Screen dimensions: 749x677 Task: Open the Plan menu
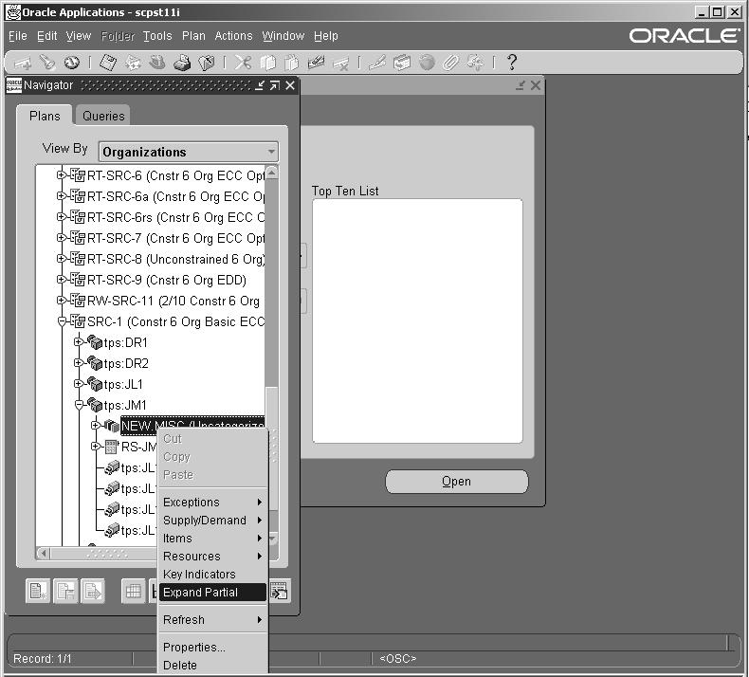coord(193,36)
